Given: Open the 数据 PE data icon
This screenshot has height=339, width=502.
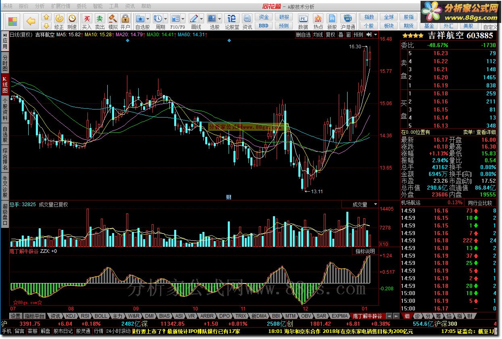Looking at the screenshot, I should 303,22.
